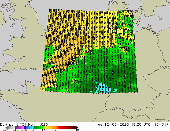
Task: Click the 'Dew point °C' title text
Action: point(13,125)
